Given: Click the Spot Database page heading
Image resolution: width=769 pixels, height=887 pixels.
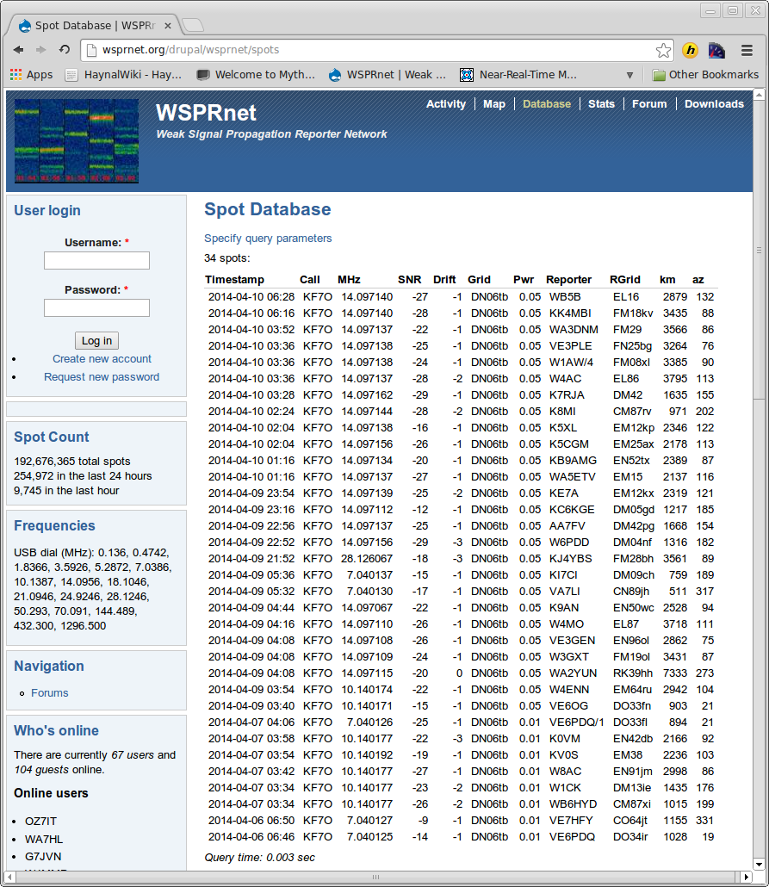Looking at the screenshot, I should tap(268, 209).
